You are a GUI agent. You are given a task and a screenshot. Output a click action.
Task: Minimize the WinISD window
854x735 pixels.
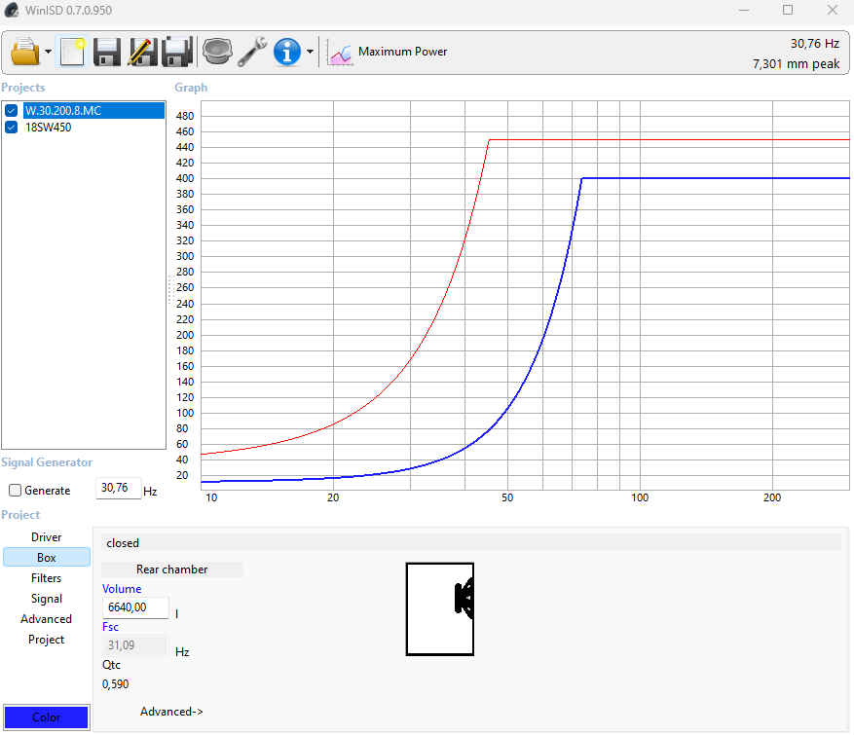pos(744,11)
